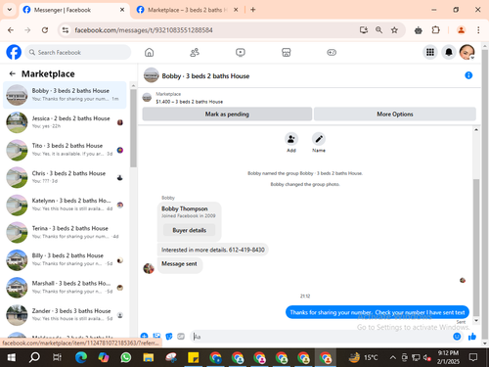Screen dimensions: 489x367
Task: Reload the page
Action: click(45, 30)
